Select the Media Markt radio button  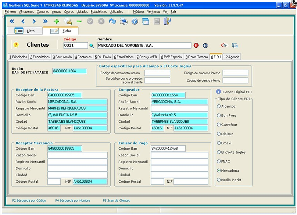[219, 180]
